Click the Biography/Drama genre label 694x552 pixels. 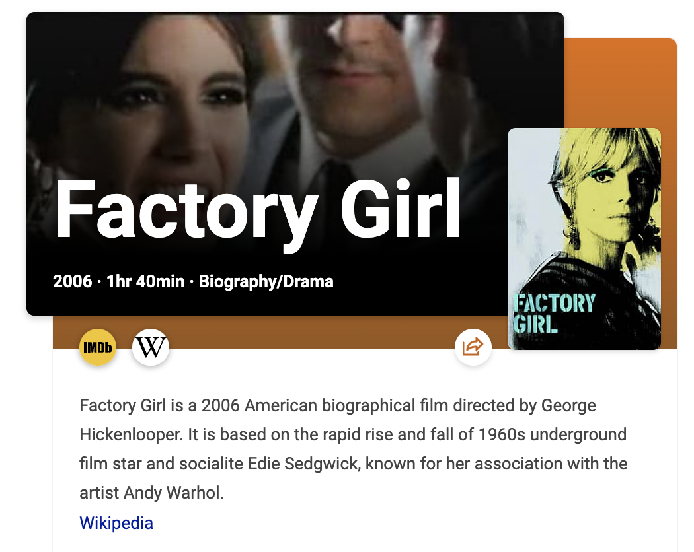(266, 281)
